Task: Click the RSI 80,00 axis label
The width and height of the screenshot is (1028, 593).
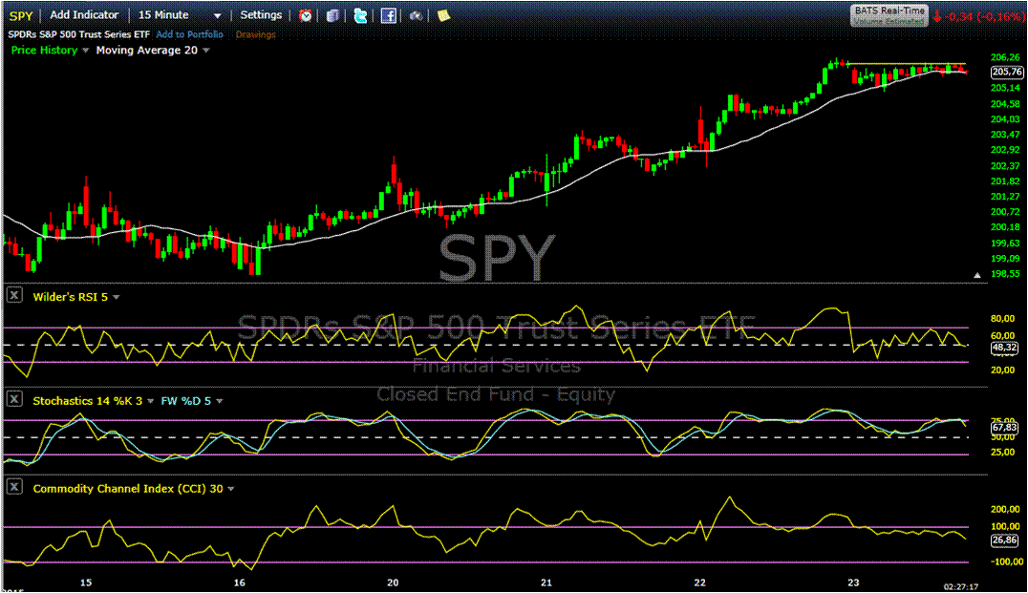Action: coord(1003,319)
